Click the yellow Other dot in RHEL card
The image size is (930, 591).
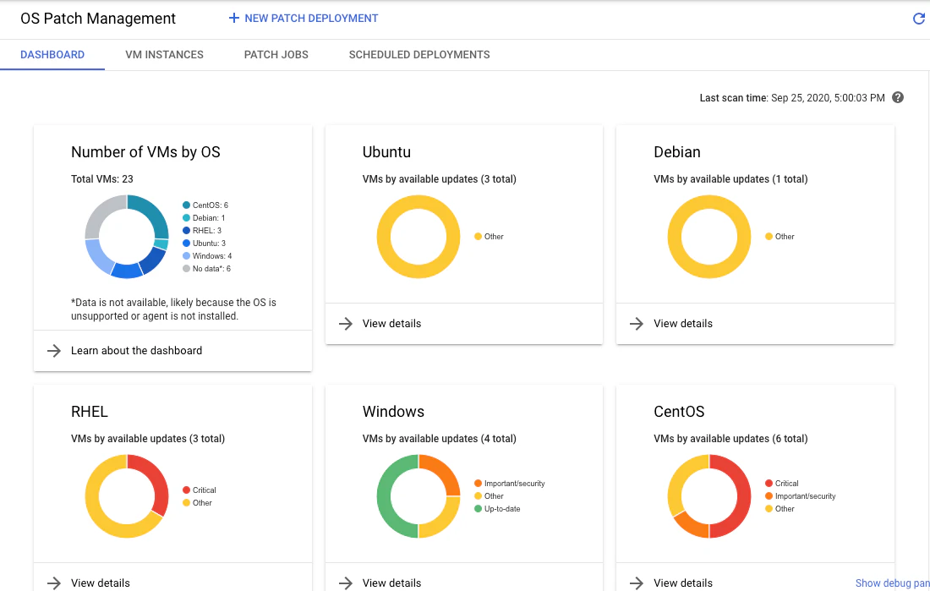coord(186,503)
